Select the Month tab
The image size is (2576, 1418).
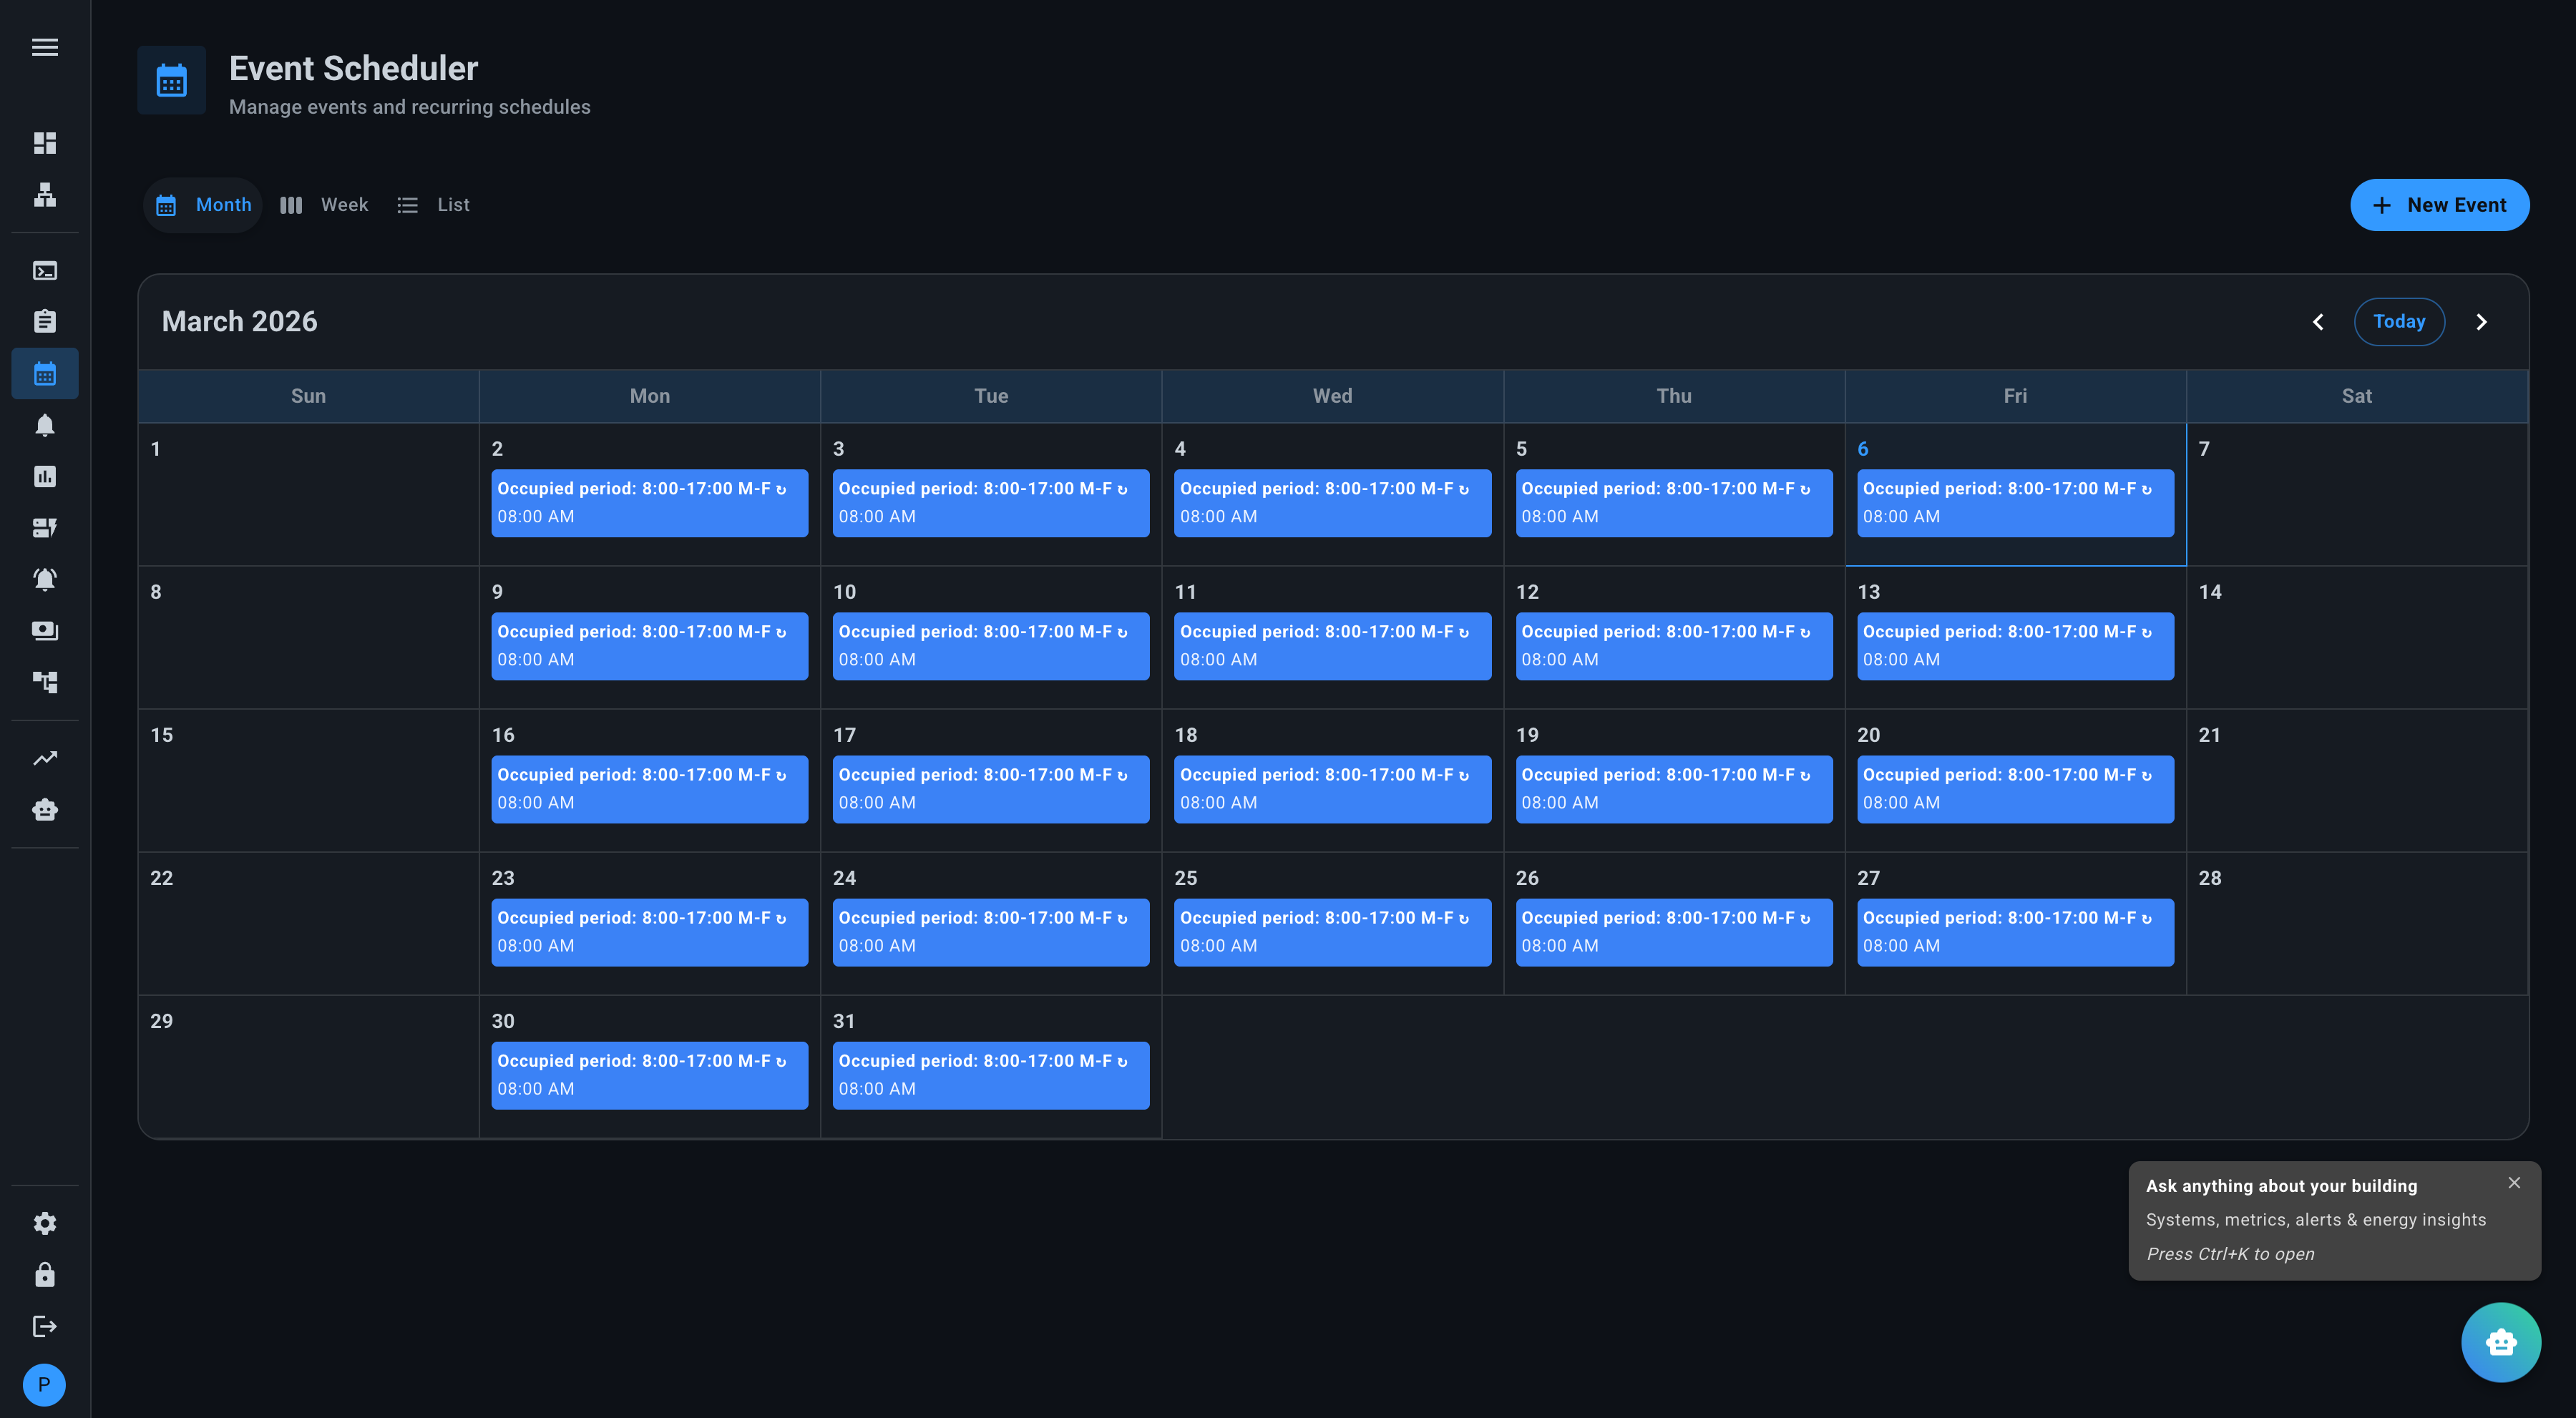click(202, 205)
